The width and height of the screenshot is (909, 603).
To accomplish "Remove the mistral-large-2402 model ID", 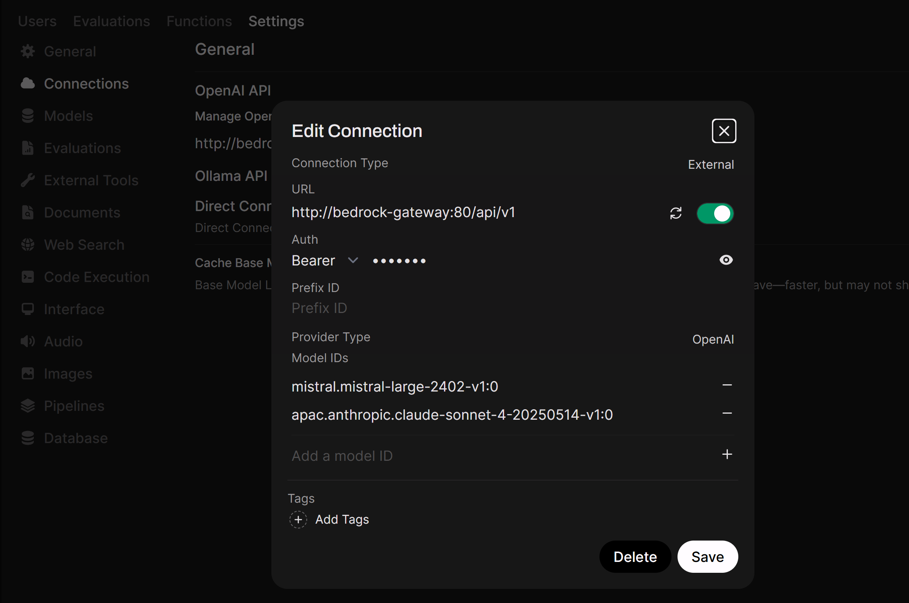I will pos(727,385).
